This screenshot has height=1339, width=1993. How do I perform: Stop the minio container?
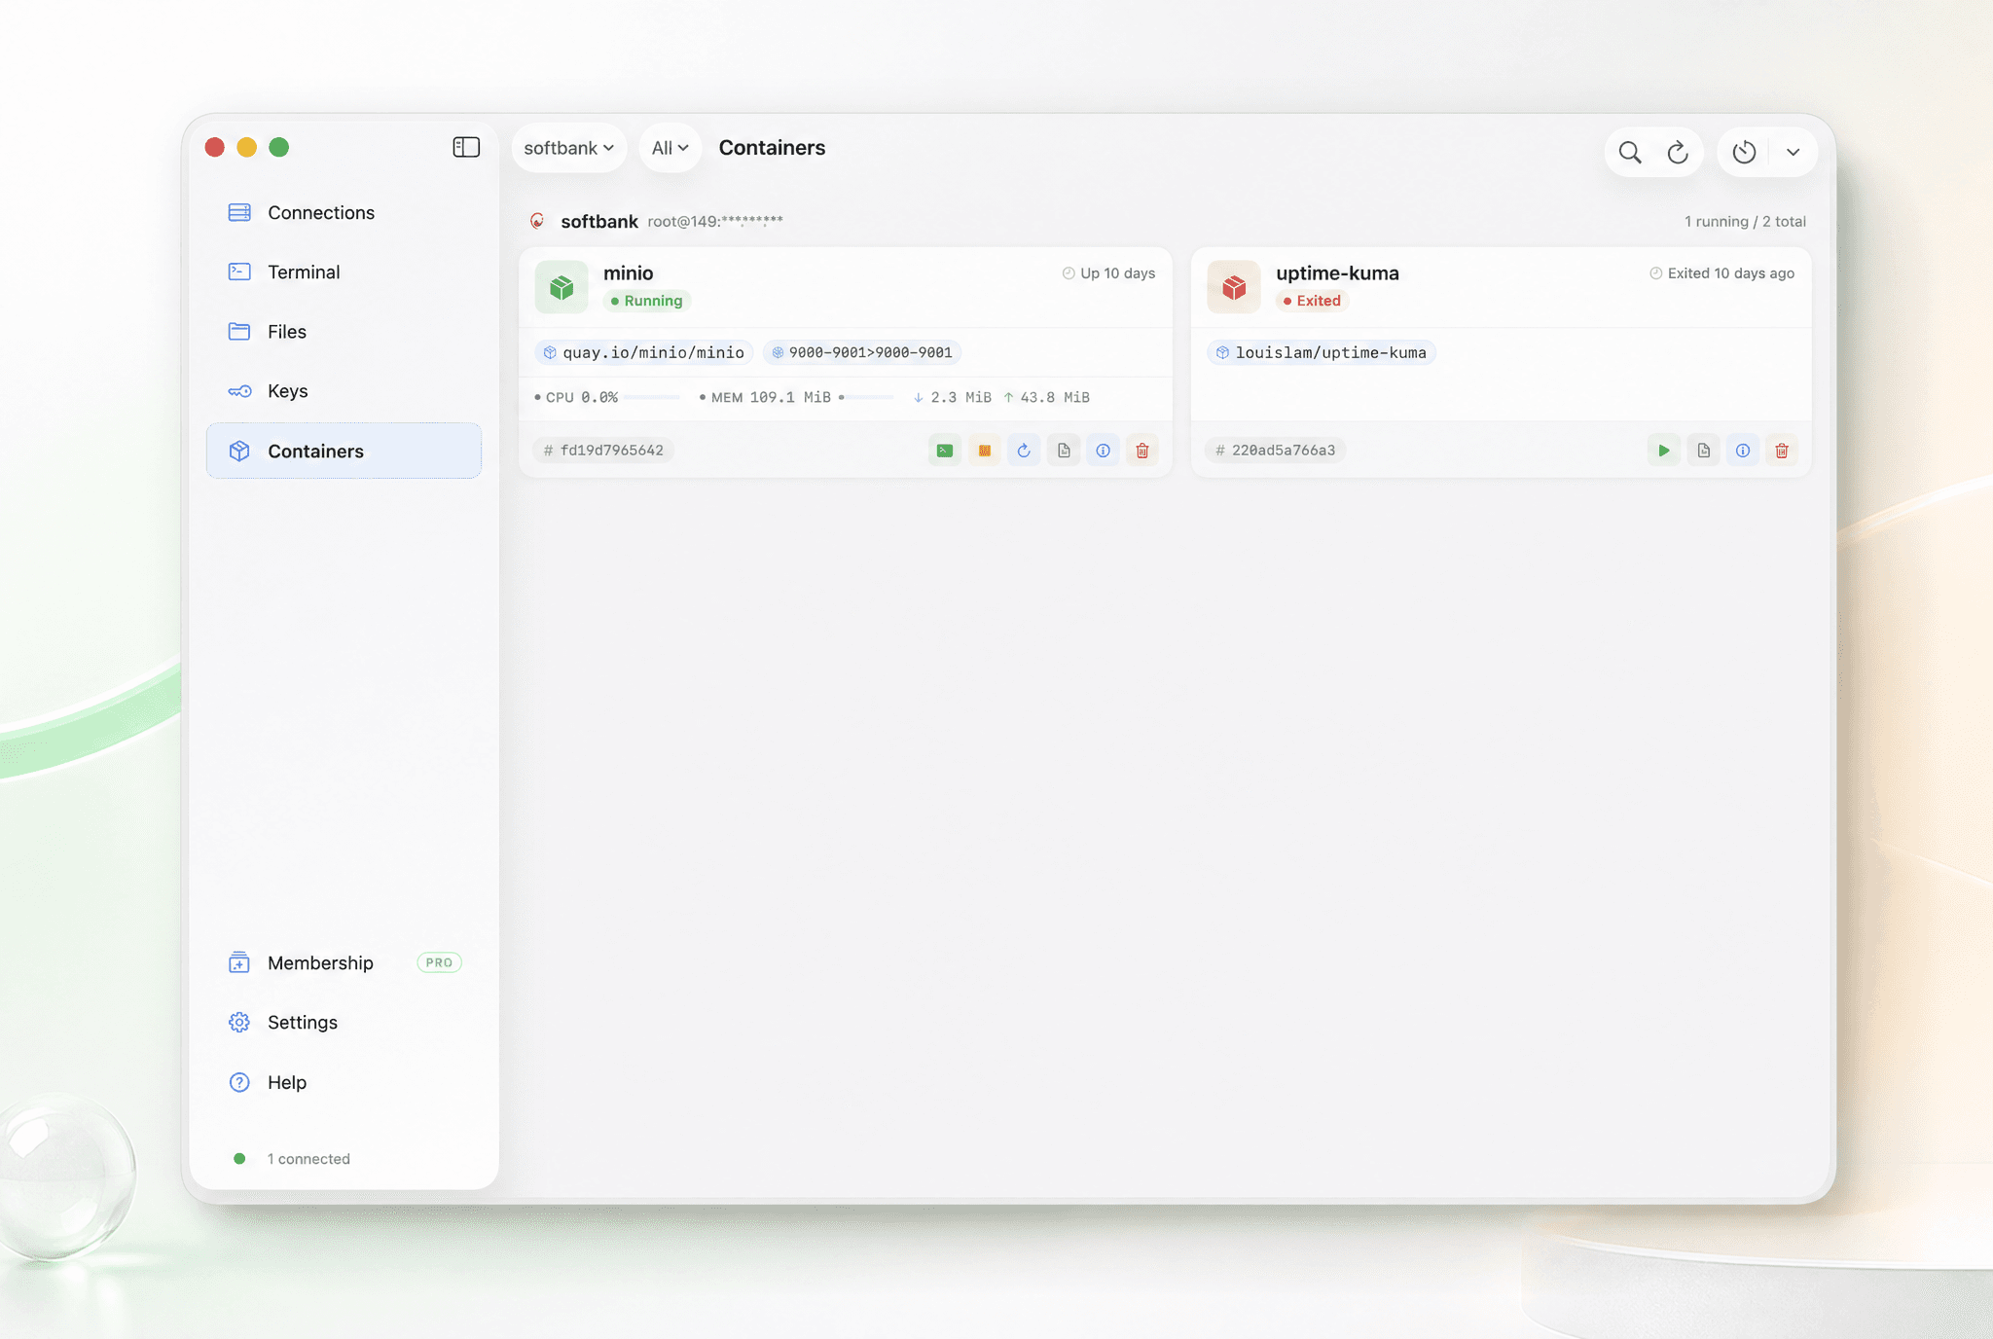[985, 451]
